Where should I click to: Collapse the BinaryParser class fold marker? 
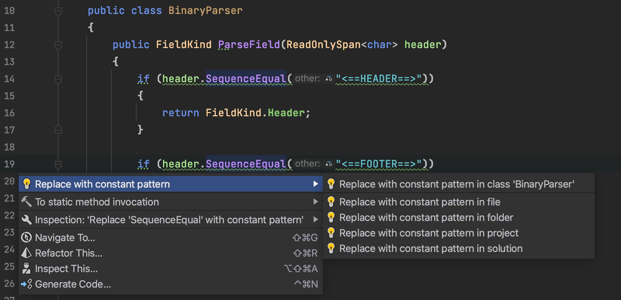58,11
